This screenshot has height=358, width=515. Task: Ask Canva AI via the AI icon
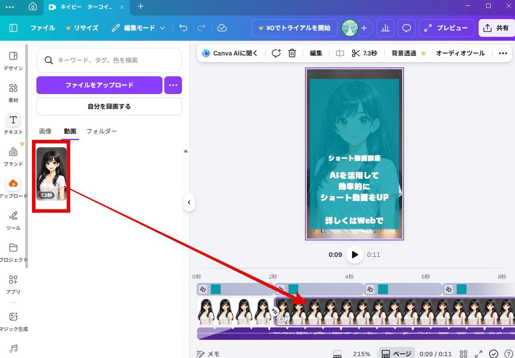click(x=230, y=53)
